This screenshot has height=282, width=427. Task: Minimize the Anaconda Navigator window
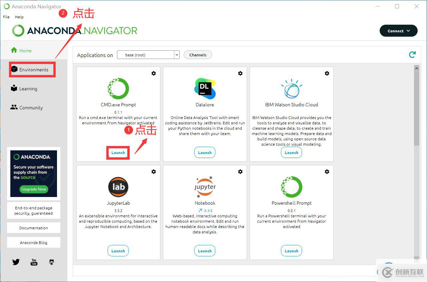pyautogui.click(x=378, y=6)
